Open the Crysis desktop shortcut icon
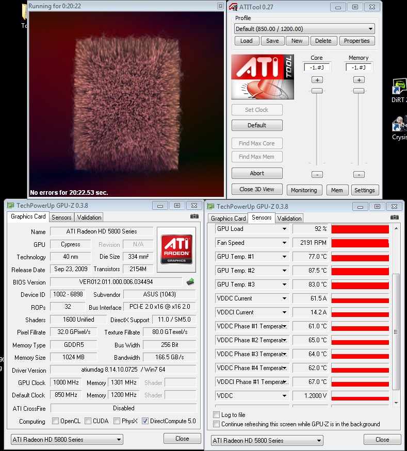Viewport: 407px width, 451px height. tap(399, 128)
